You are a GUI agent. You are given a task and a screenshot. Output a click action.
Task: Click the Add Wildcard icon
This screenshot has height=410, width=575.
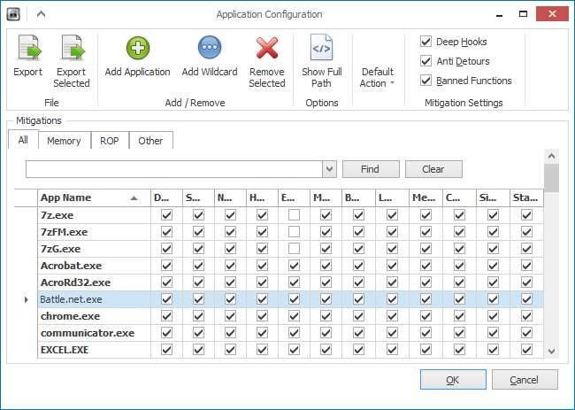pyautogui.click(x=209, y=49)
